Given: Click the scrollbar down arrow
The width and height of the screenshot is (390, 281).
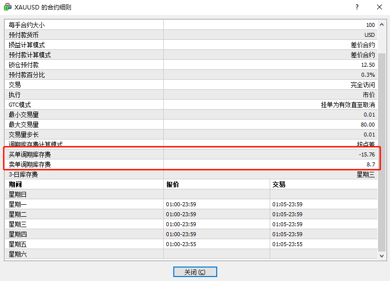Looking at the screenshot, I should click(382, 256).
